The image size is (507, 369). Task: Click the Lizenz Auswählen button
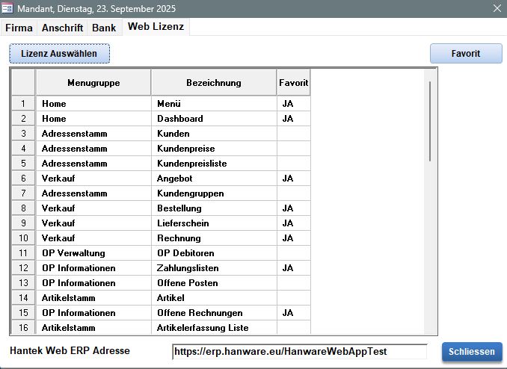click(59, 54)
